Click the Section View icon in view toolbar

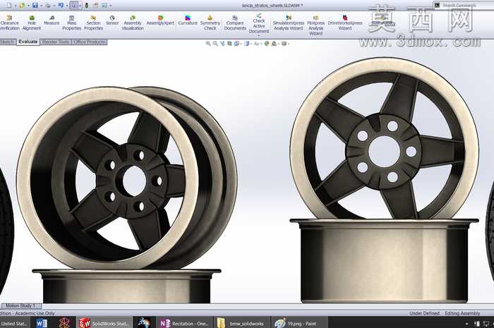click(x=229, y=44)
